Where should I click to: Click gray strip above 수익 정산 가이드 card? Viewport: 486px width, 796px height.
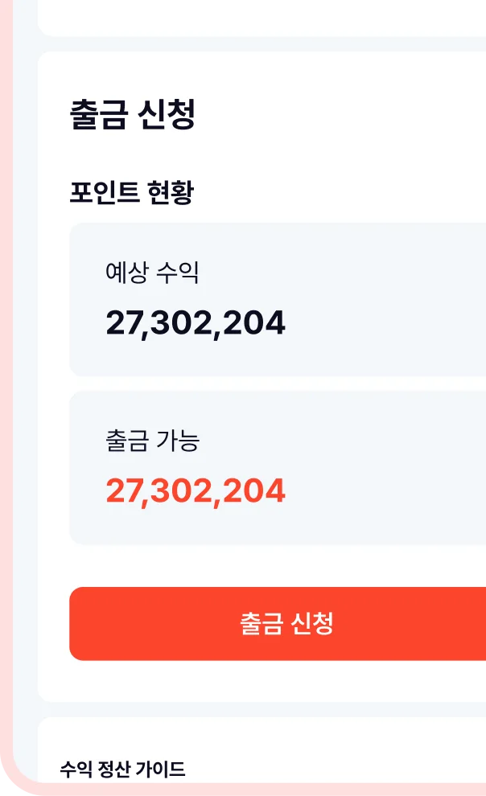pos(262,709)
